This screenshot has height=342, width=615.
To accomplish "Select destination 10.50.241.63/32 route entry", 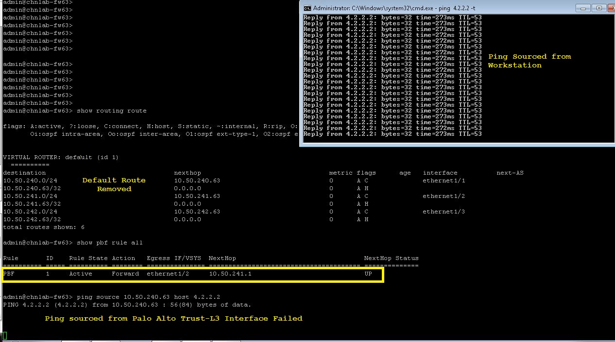I will 32,204.
